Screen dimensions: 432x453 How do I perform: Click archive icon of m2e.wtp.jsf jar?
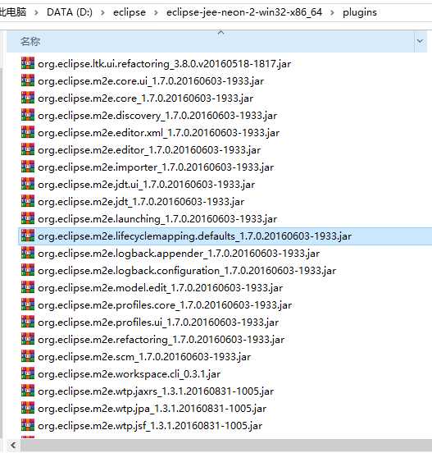(28, 425)
